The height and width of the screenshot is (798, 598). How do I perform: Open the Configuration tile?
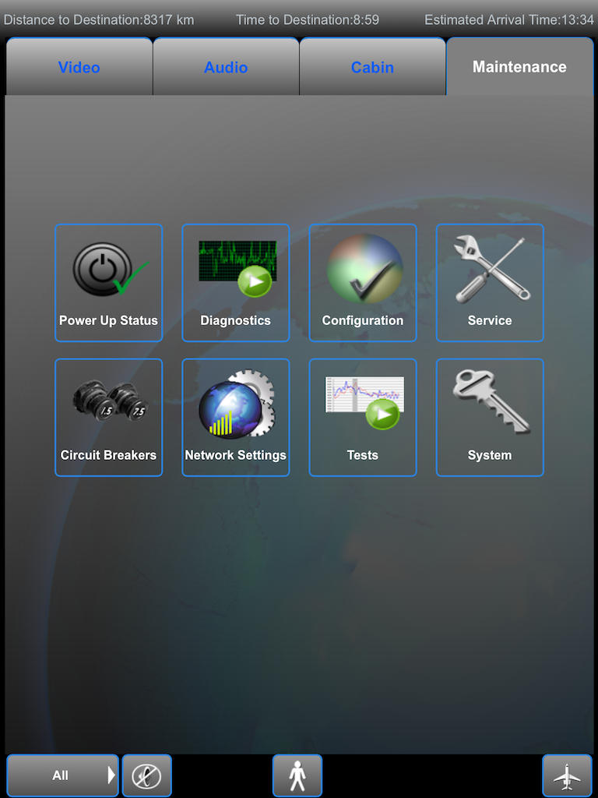pos(363,283)
